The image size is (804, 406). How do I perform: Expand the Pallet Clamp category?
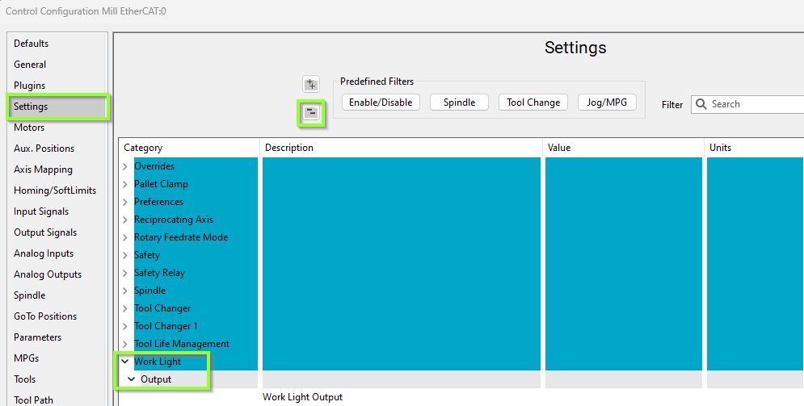click(125, 184)
